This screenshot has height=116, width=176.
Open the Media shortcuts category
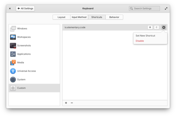(x=34, y=63)
